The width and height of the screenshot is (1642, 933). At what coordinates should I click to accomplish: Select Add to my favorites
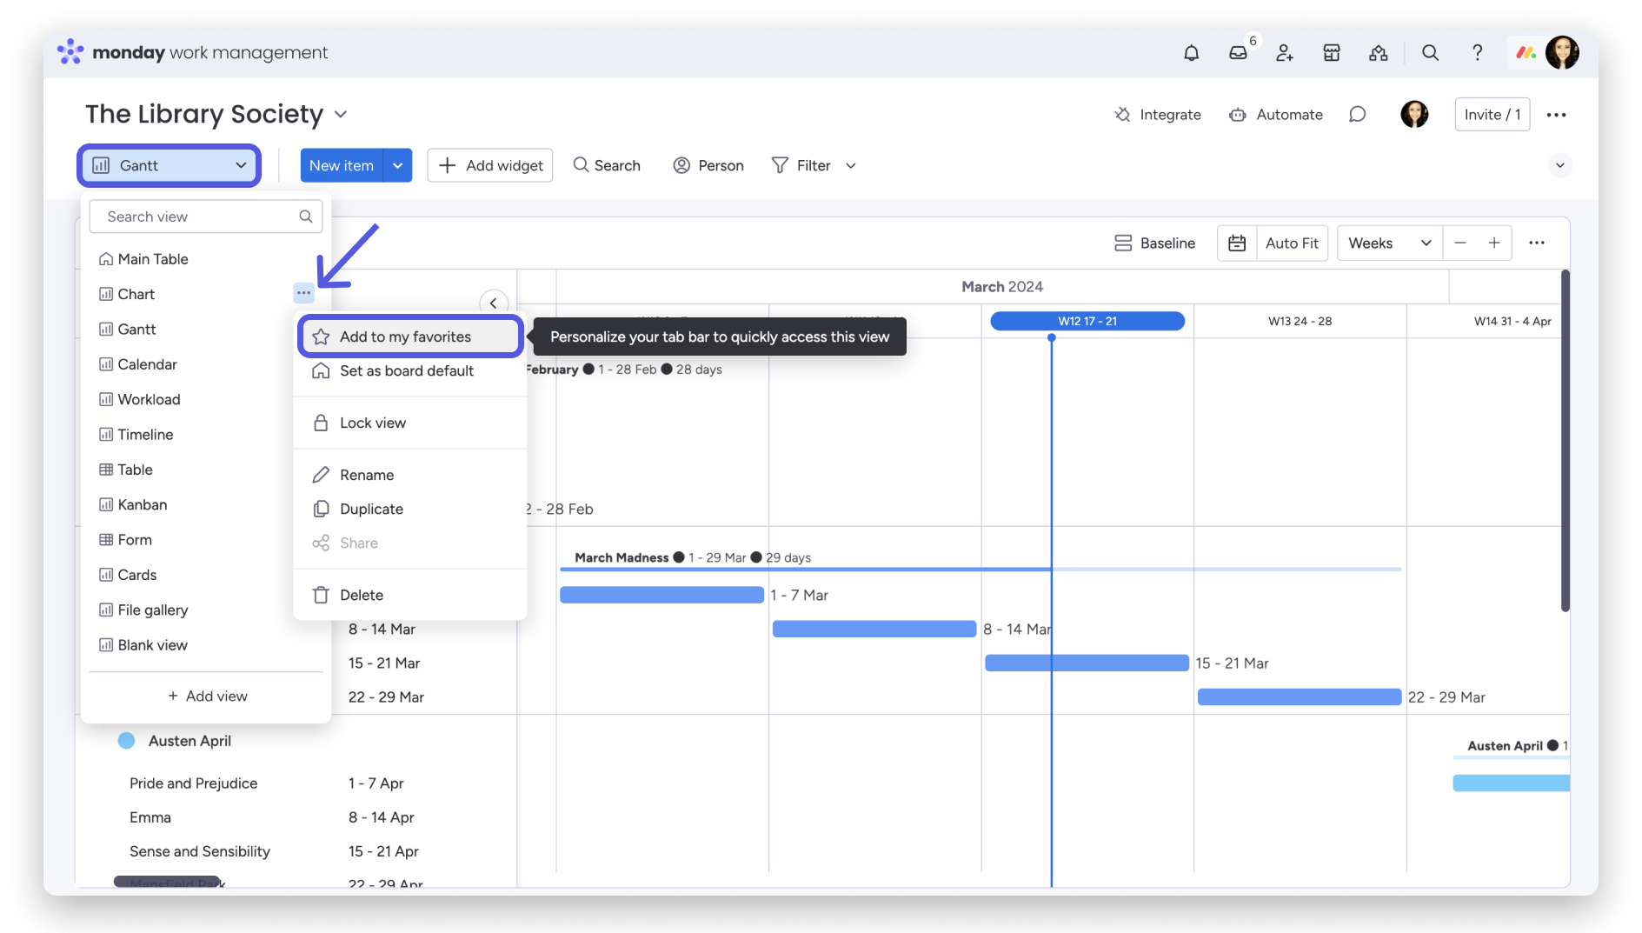coord(405,337)
